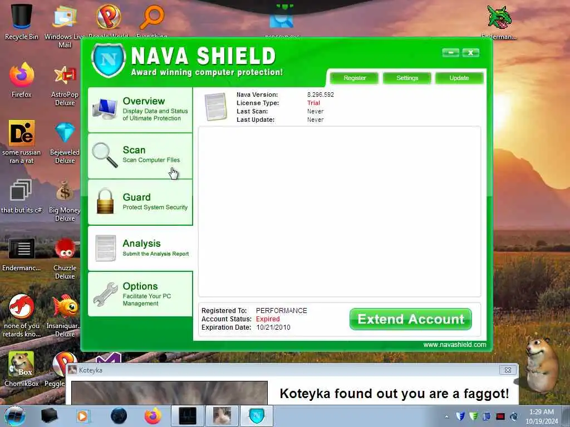The height and width of the screenshot is (427, 570).
Task: Show hidden system tray icons
Action: (447, 416)
